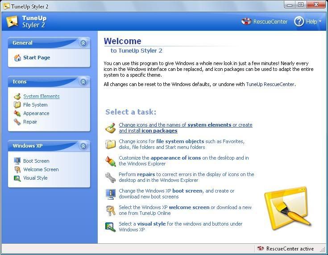This screenshot has width=328, height=255.
Task: Select File System in the sidebar
Action: 35,105
